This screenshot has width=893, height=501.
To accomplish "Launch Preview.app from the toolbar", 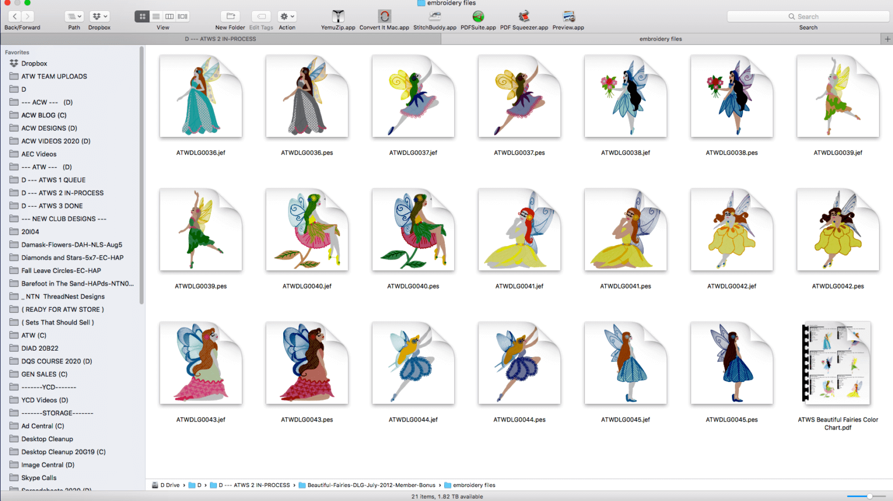I will pos(568,17).
